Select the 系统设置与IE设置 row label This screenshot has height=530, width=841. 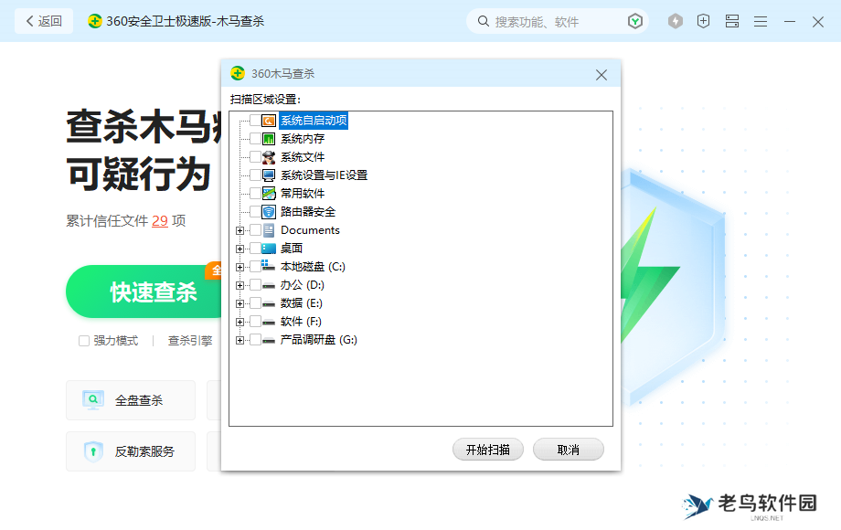(324, 175)
